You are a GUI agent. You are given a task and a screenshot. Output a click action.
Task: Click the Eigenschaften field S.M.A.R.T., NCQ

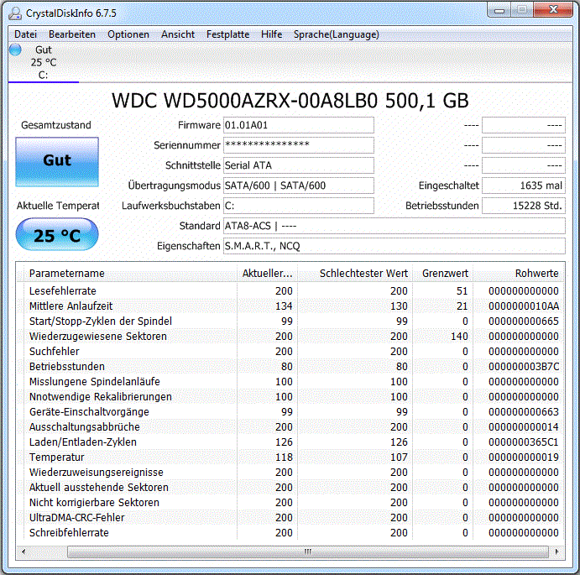click(395, 246)
